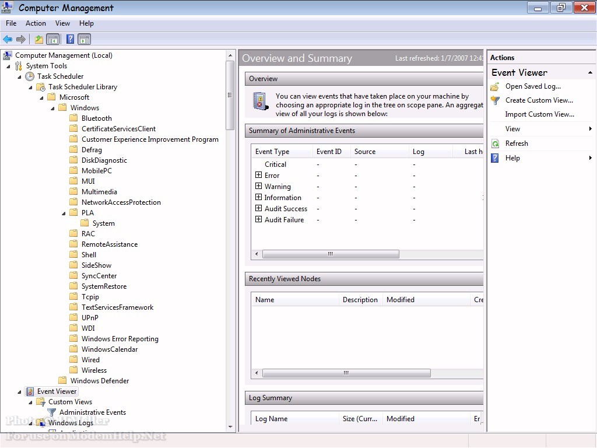
Task: Click the Overview event log icon
Action: (x=261, y=101)
